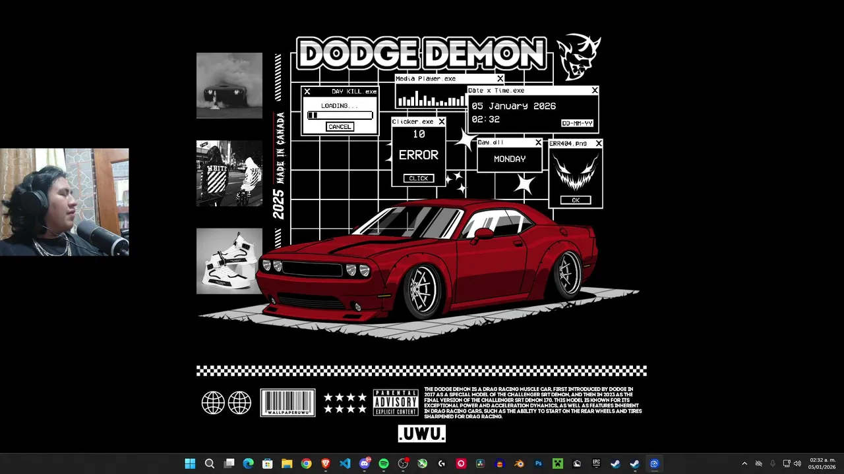Click the microphone icon in the tray

[772, 463]
